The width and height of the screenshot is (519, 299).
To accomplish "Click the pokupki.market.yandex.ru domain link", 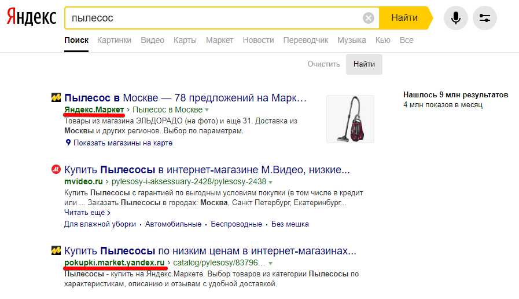I will (114, 262).
